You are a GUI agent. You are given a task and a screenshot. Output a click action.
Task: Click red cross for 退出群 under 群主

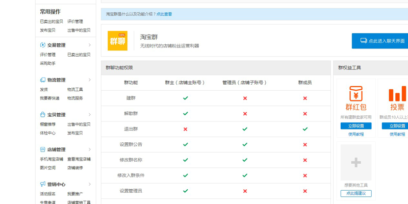[185, 129]
